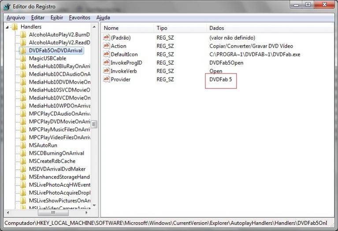Click the tree pane scroll down arrow
The width and height of the screenshot is (338, 231).
pyautogui.click(x=94, y=205)
